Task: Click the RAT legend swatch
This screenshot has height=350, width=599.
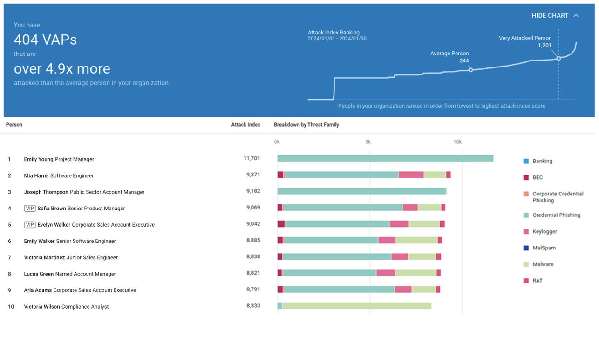Action: pos(526,281)
